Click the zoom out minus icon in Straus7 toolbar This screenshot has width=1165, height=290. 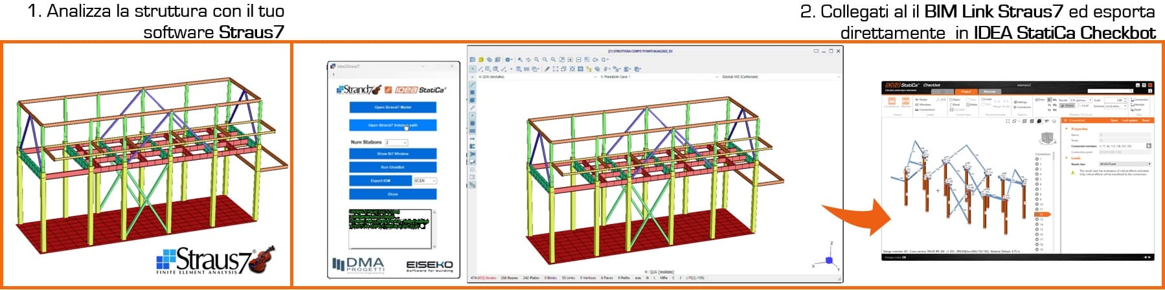[x=578, y=60]
